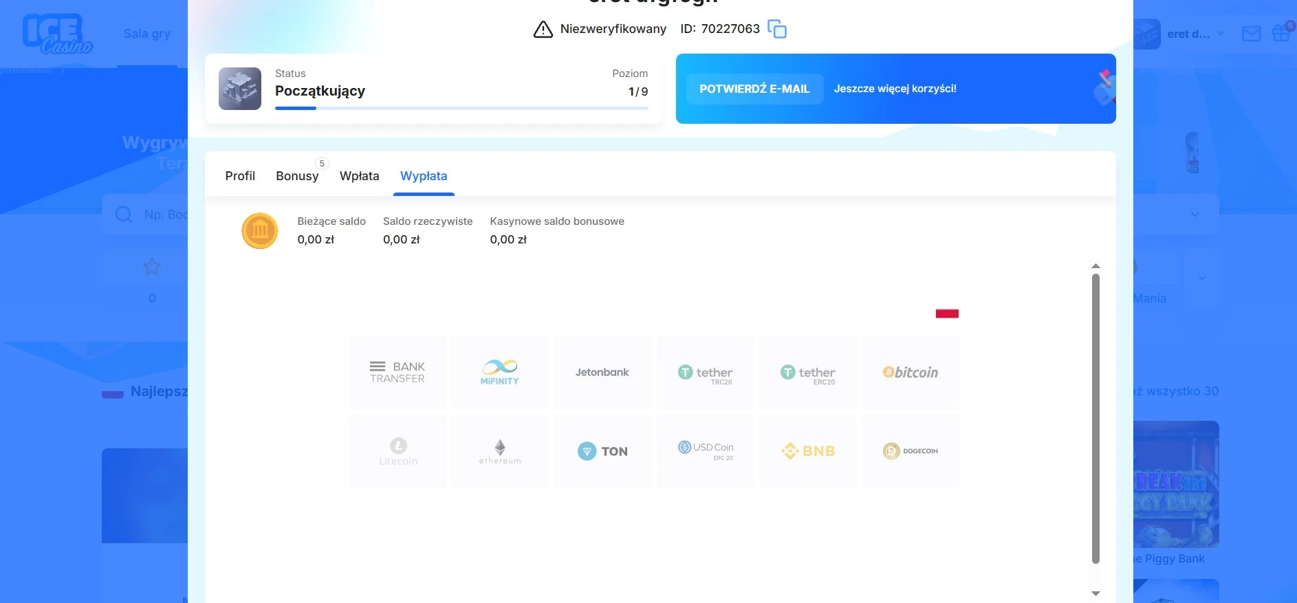Choose the TON cryptocurrency option
The image size is (1297, 603).
coord(602,451)
